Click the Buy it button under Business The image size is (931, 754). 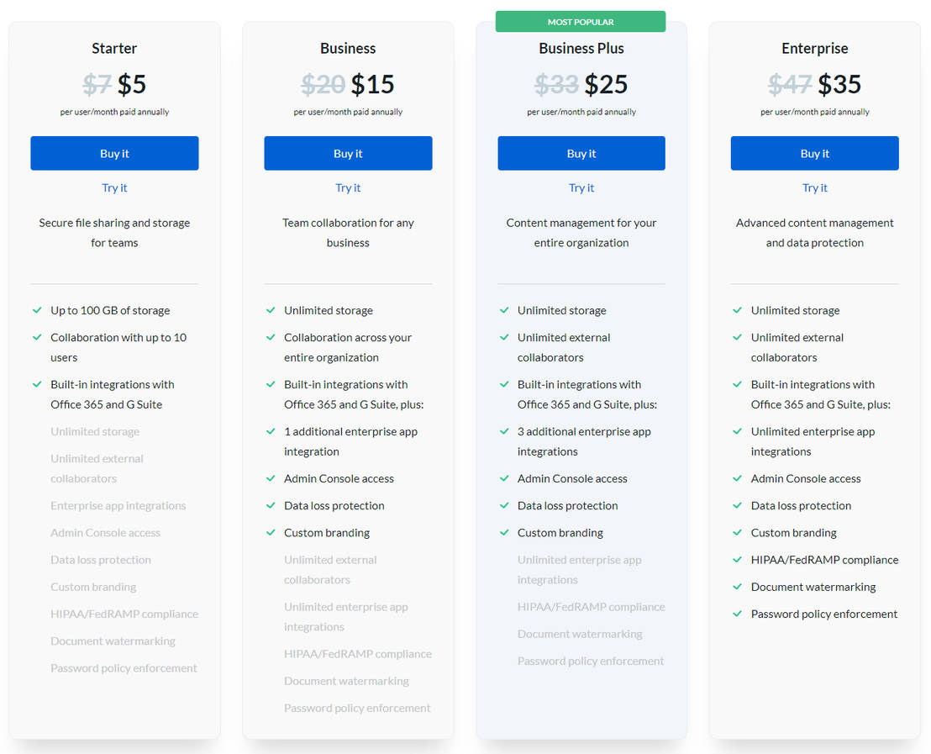[x=348, y=153]
